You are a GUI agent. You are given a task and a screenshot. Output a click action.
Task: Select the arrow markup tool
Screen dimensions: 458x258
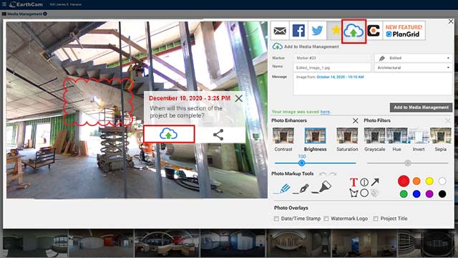(x=375, y=182)
